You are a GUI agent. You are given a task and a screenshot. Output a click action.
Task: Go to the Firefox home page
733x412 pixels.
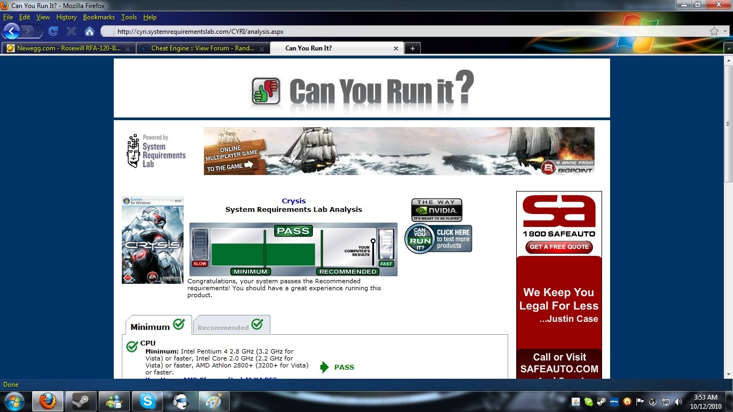pos(90,32)
